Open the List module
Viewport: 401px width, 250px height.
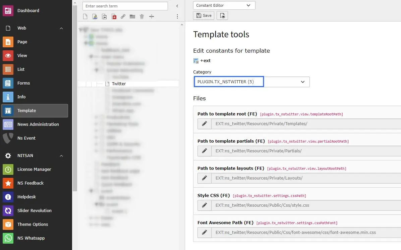[35, 69]
